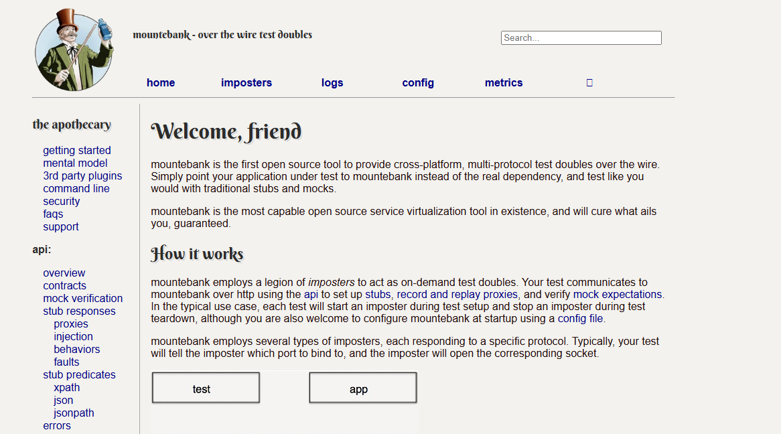Open the behaviors link

tap(77, 350)
